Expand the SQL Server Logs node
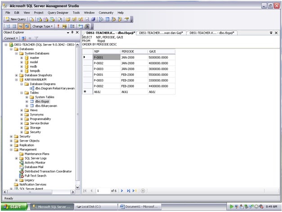Screen dimensions: 282x212 click(x=16, y=158)
